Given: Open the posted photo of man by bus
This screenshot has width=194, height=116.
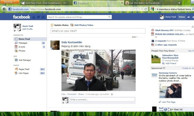Looking at the screenshot, I should [x=99, y=70].
